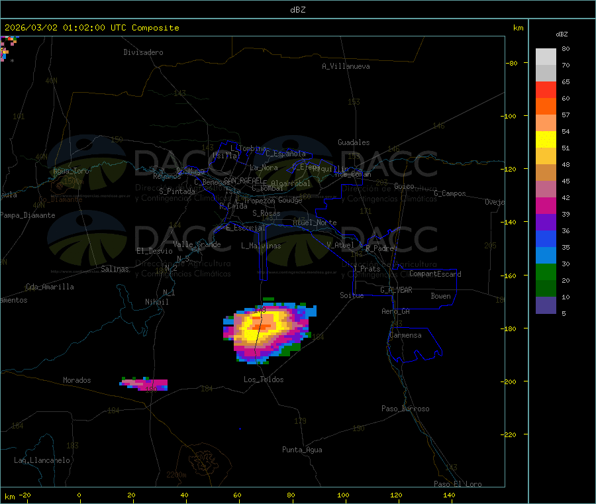This screenshot has height=504, width=596.
Task: Click the Salinas location label
Action: [x=115, y=269]
